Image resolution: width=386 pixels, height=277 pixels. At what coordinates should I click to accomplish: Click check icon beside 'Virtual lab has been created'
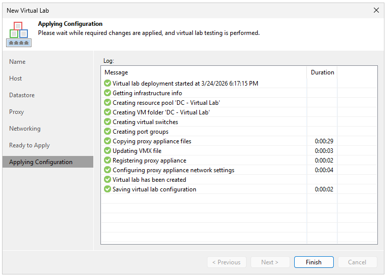coord(107,180)
